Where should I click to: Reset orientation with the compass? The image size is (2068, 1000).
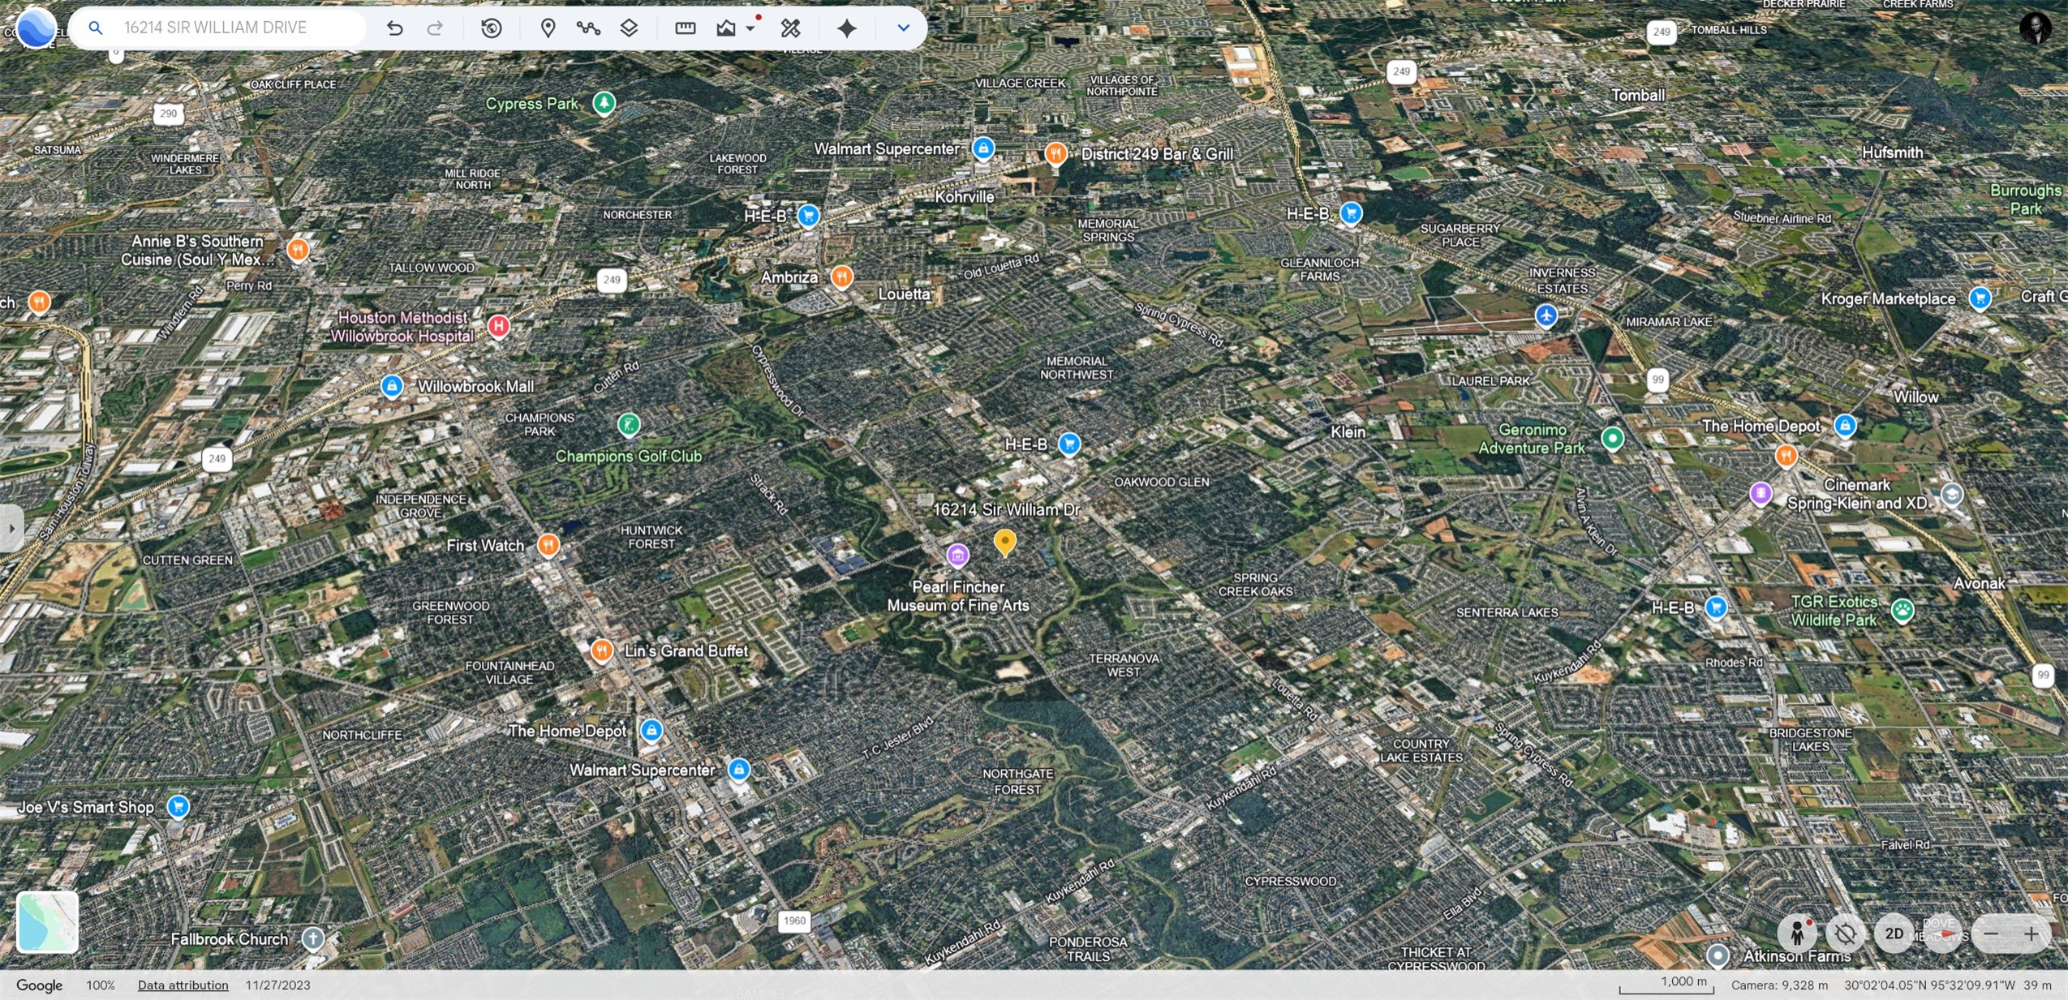tap(1942, 934)
